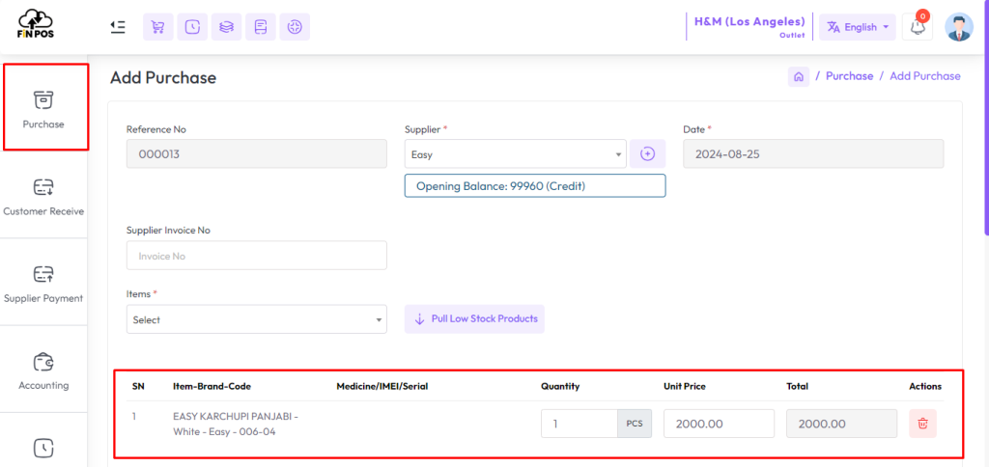
Task: Click the Total column header
Action: click(797, 386)
